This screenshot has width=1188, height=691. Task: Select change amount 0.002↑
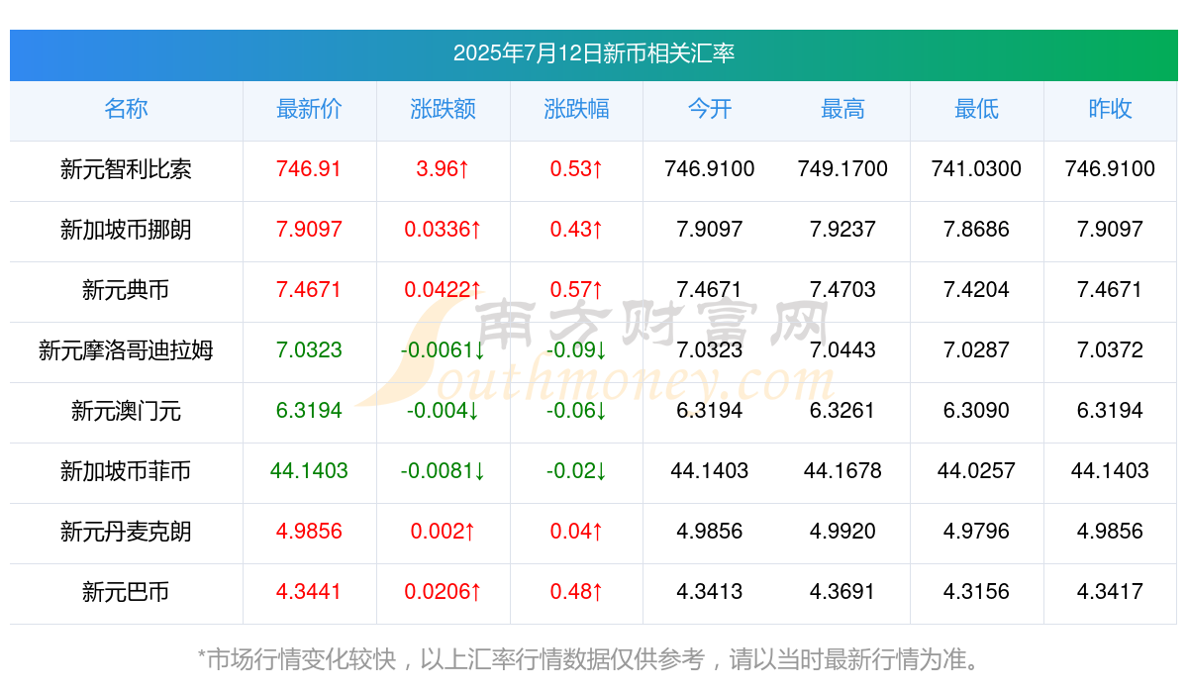pos(443,532)
